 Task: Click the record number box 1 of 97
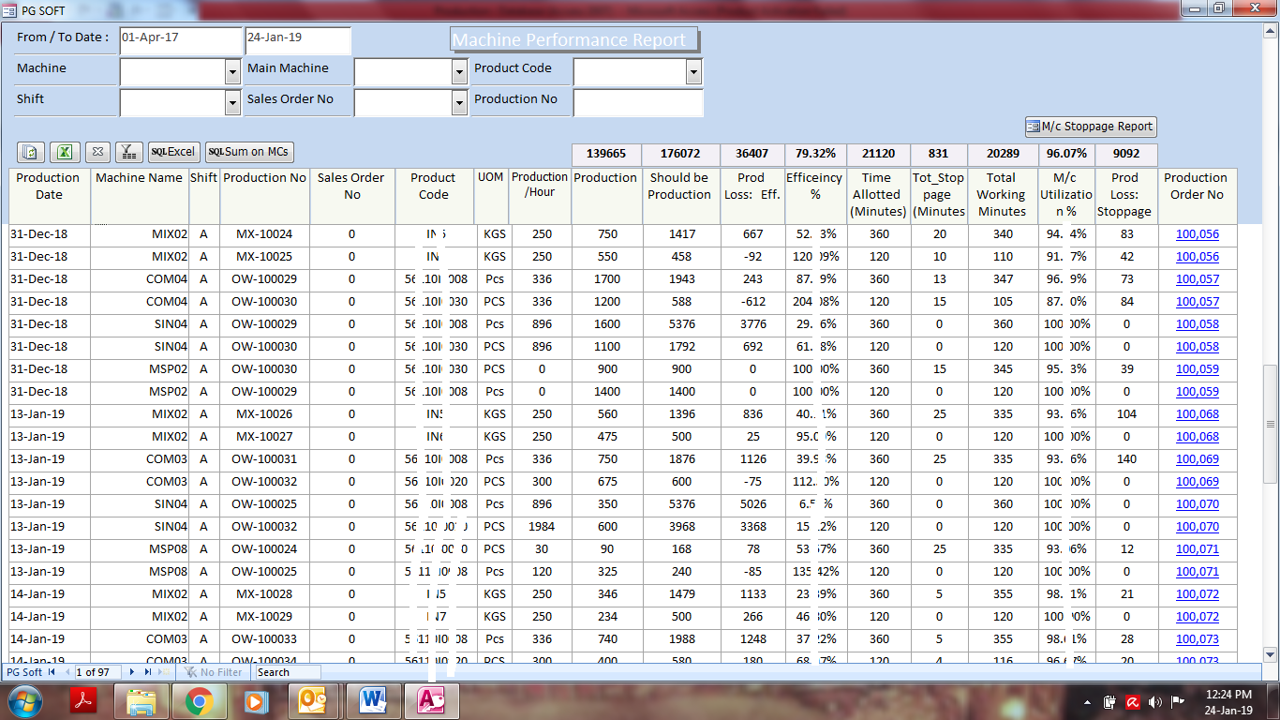pos(99,672)
